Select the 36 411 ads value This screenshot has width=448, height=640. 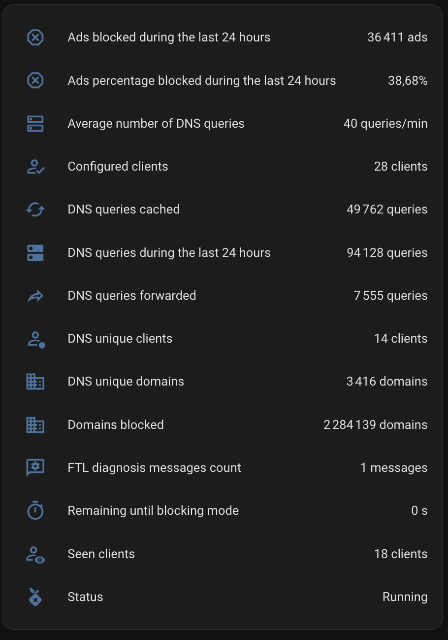click(x=397, y=37)
